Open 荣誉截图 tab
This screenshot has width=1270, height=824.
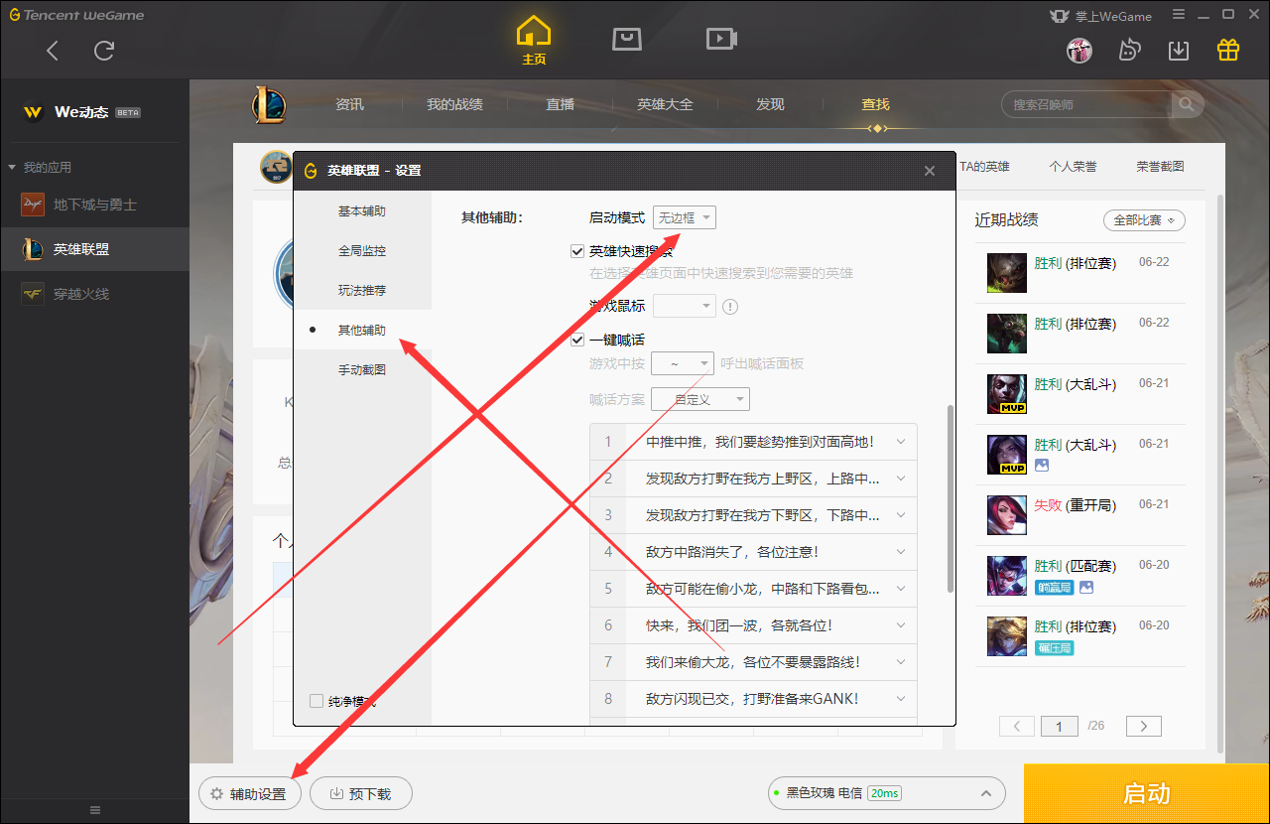[1160, 167]
